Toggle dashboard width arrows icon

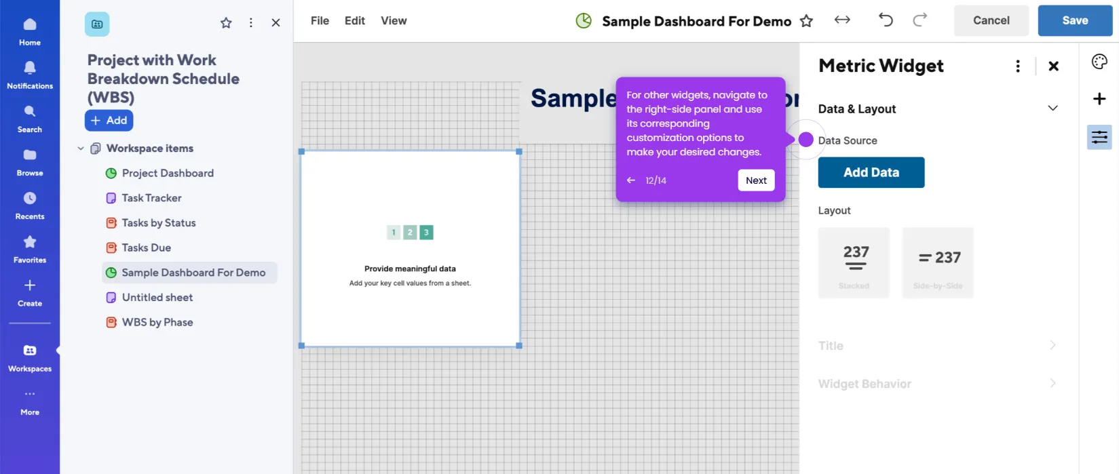pos(842,20)
